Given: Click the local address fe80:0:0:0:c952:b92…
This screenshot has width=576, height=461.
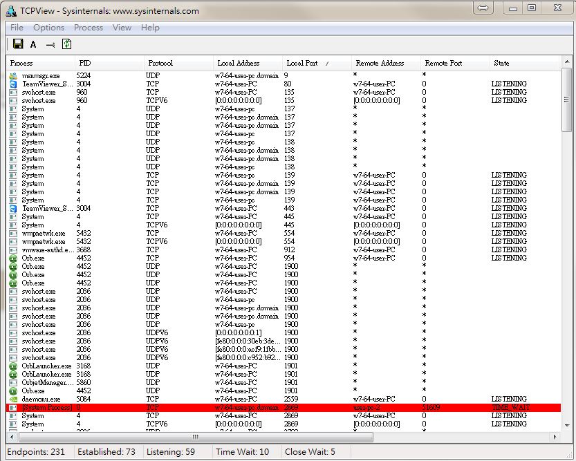Looking at the screenshot, I should coord(248,358).
